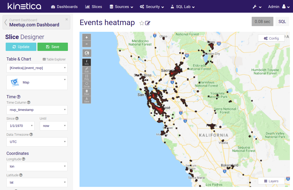The width and height of the screenshot is (293, 190).
Task: Open the map Layers button
Action: click(x=271, y=181)
